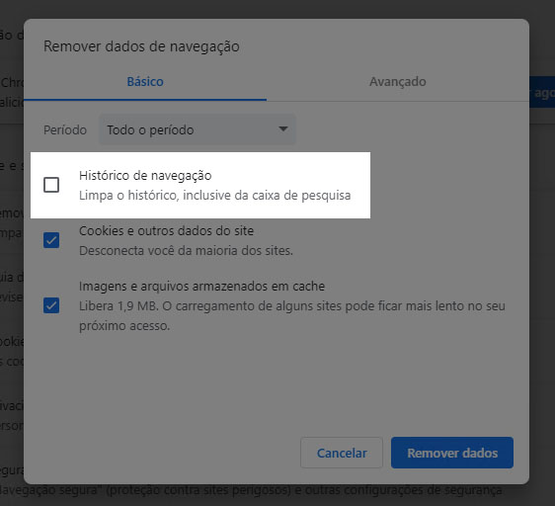Check the Histórico de navegação checkbox

[51, 185]
